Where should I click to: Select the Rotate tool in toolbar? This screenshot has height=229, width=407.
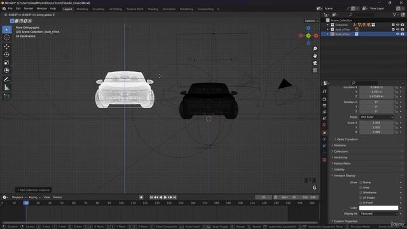coord(7,55)
